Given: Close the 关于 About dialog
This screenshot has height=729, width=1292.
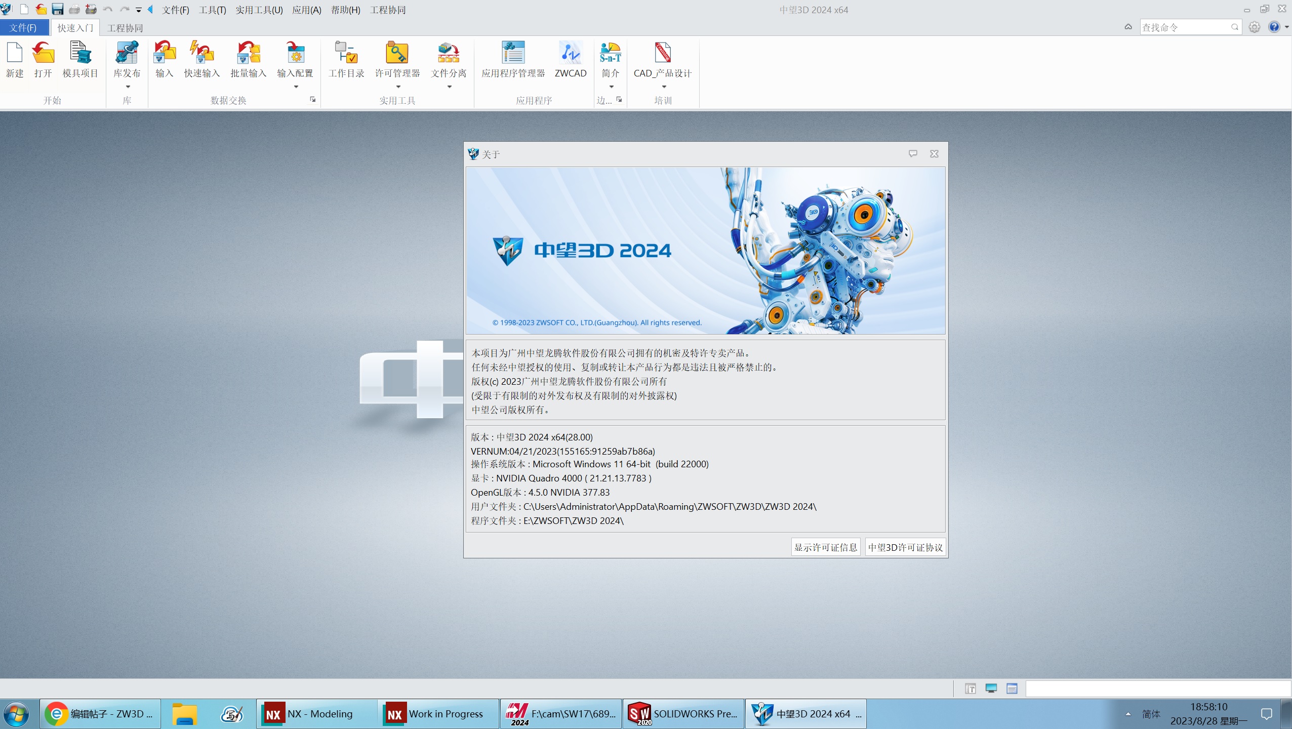Looking at the screenshot, I should point(934,154).
